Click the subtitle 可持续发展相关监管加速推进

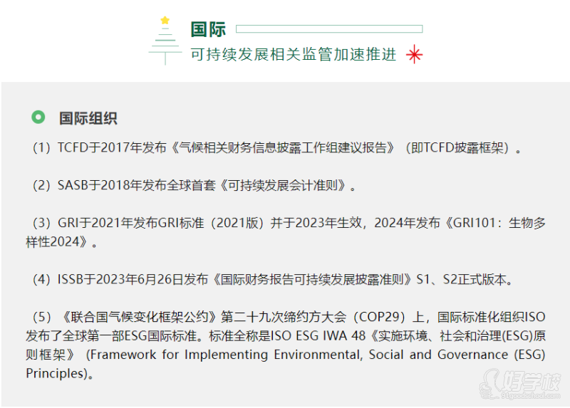293,55
